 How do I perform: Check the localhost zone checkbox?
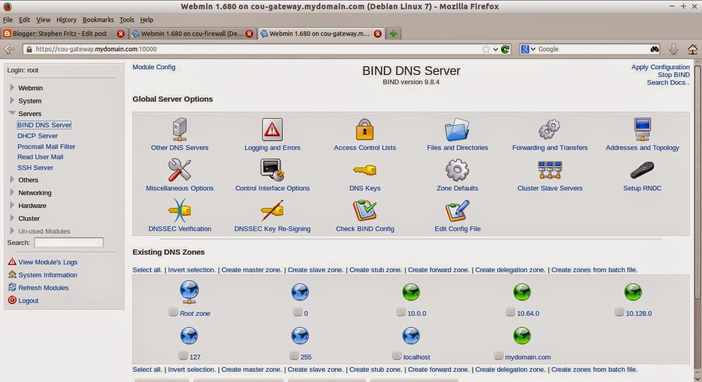tap(397, 355)
